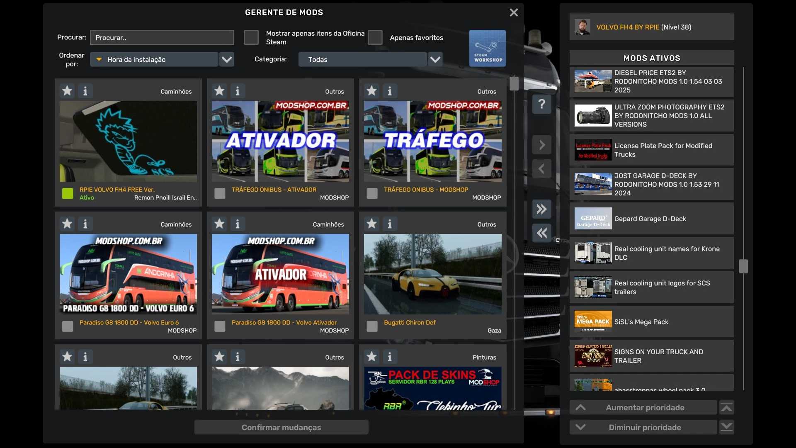Click the question mark help icon
Image resolution: width=796 pixels, height=448 pixels.
(x=541, y=104)
